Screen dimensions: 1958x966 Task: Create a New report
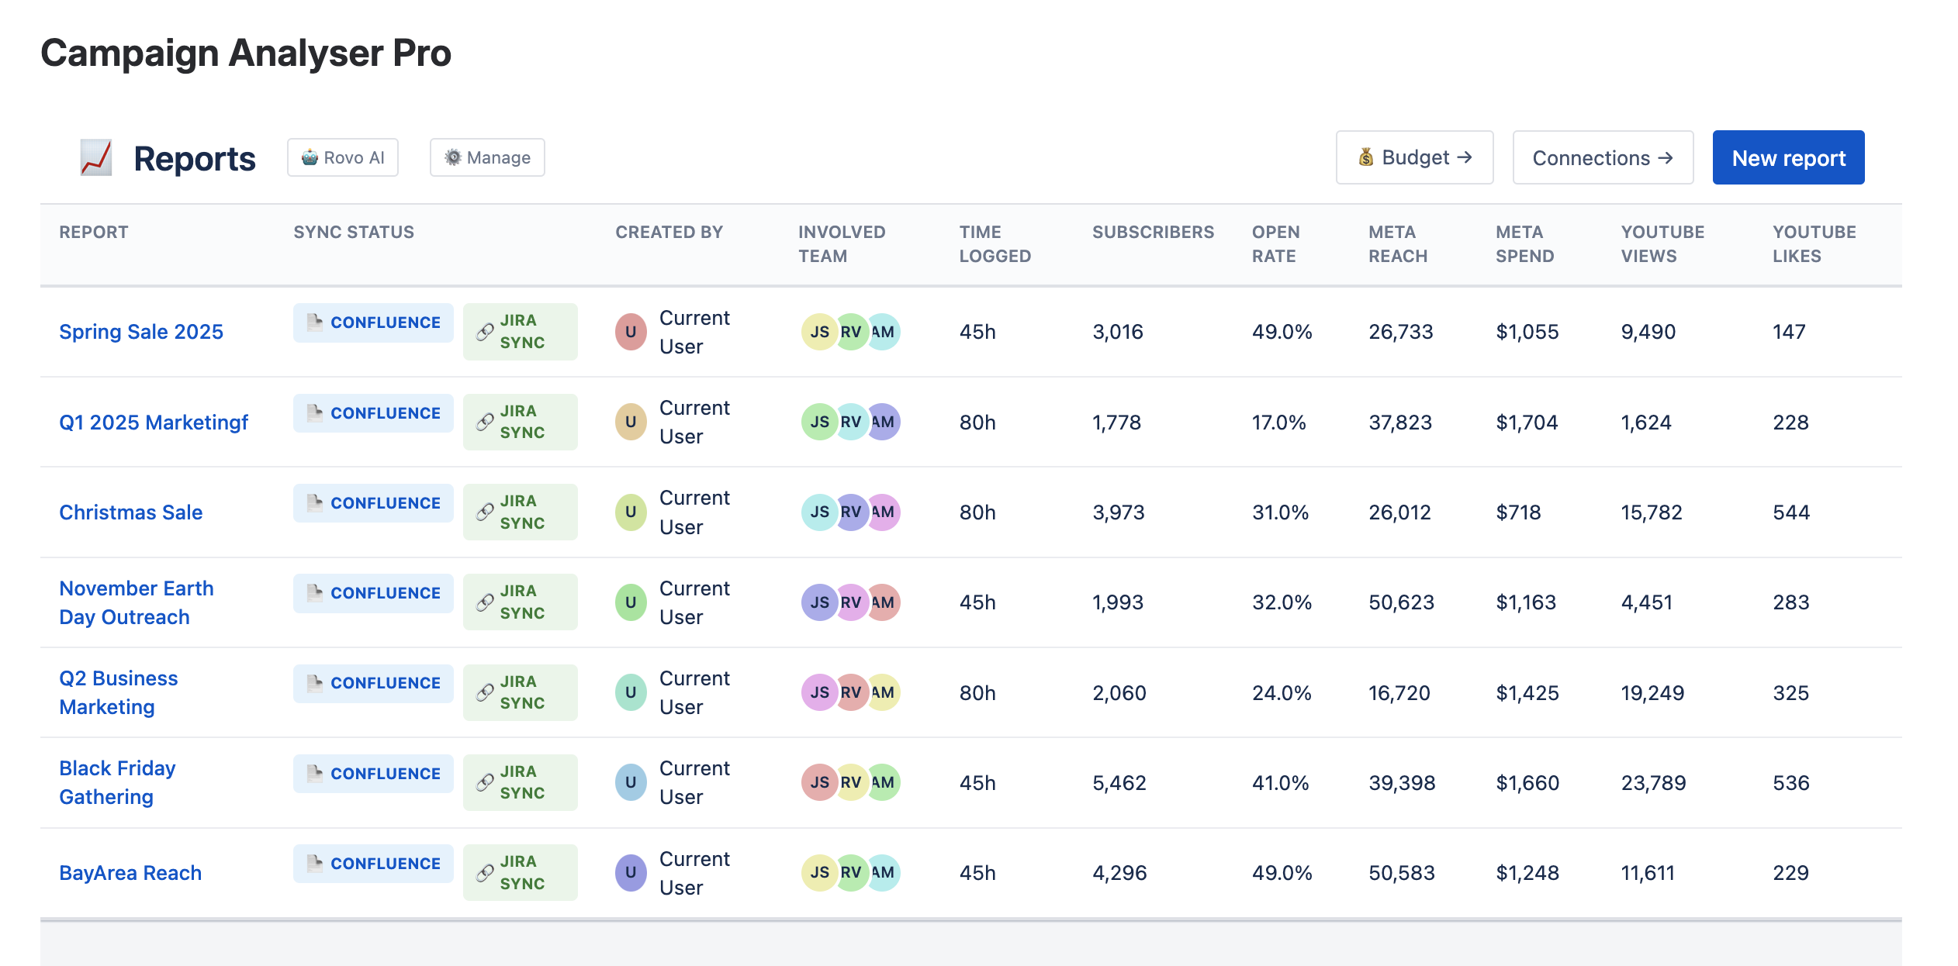(1788, 158)
